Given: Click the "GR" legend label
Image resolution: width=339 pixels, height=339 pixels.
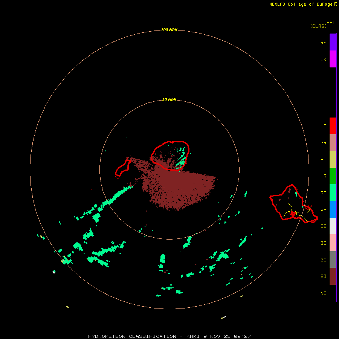Looking at the screenshot, I should pos(323,143).
